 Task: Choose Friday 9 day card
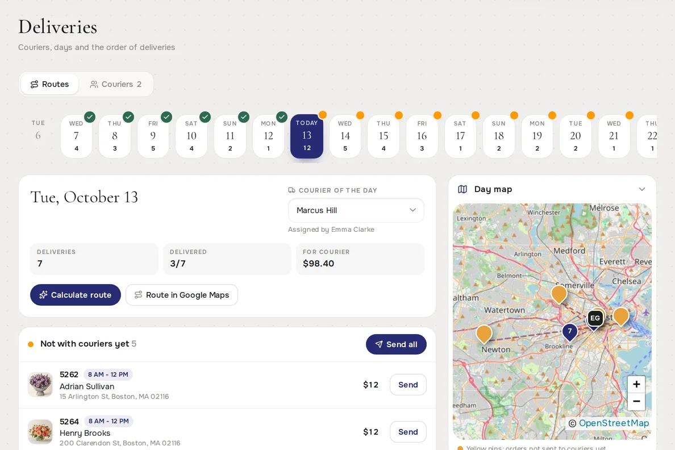coord(153,136)
